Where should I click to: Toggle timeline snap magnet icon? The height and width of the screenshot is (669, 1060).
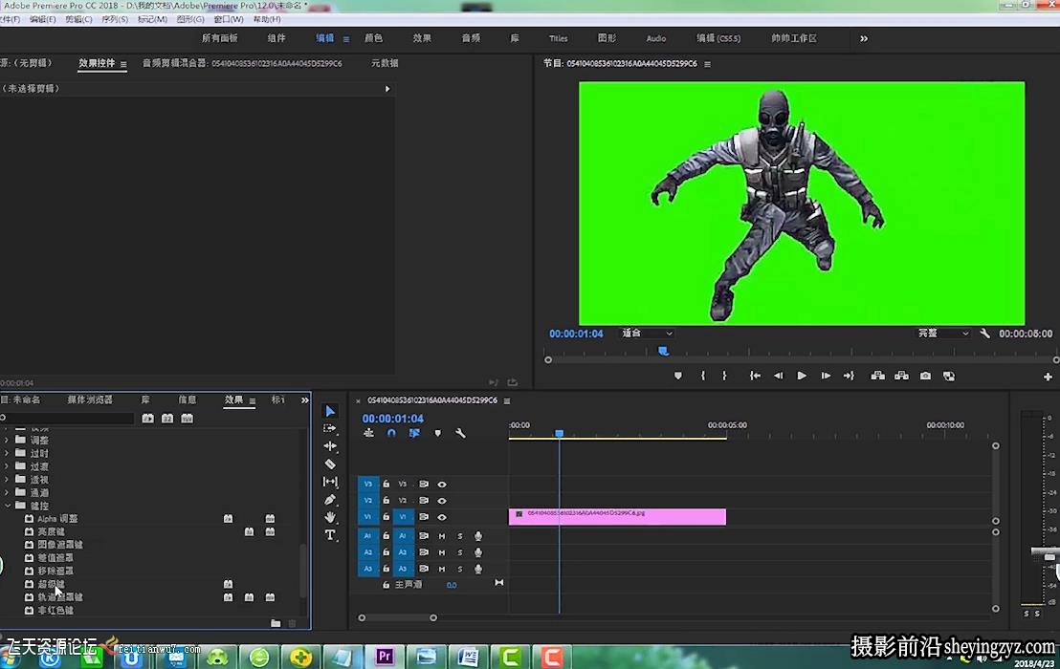(x=391, y=433)
